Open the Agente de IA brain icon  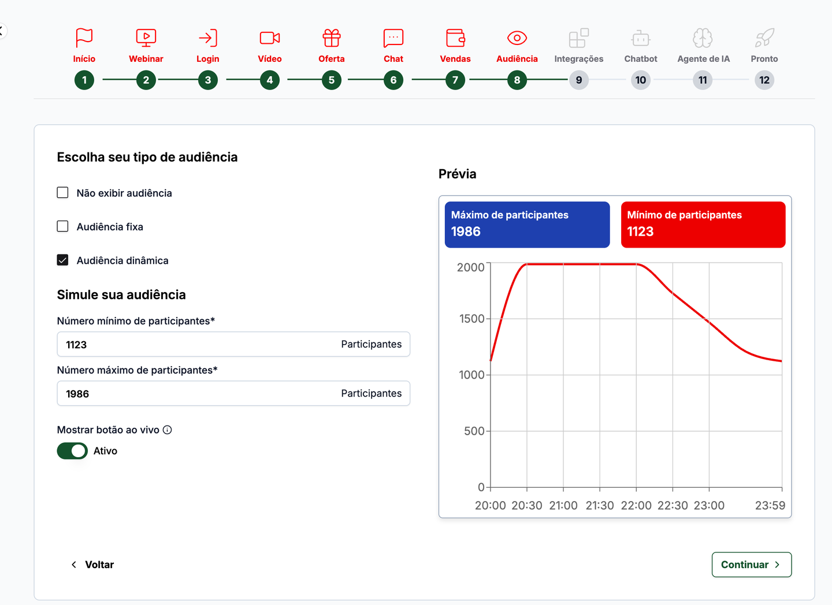pos(703,38)
